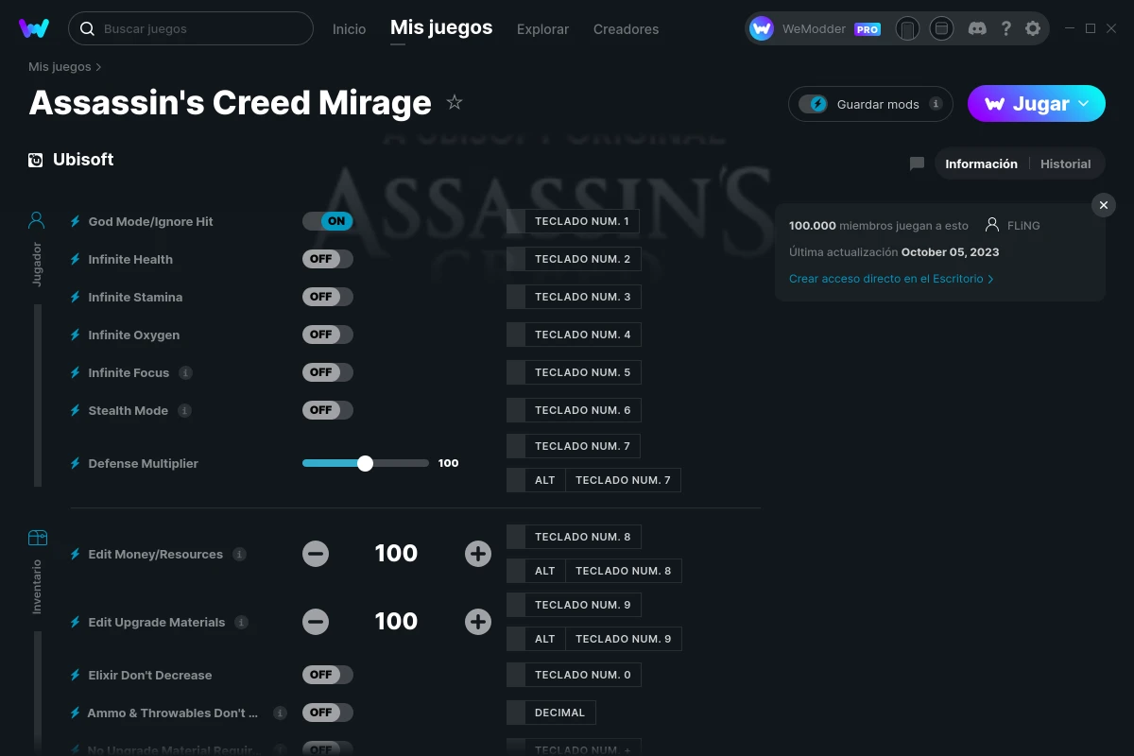Screen dimensions: 1134x756
Task: Click the search magnifier icon
Action: click(x=87, y=29)
